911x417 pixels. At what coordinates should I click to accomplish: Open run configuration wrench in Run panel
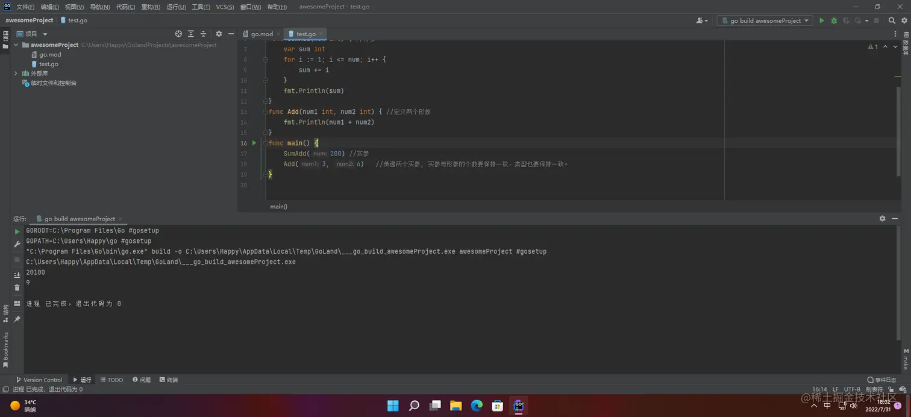tap(17, 244)
